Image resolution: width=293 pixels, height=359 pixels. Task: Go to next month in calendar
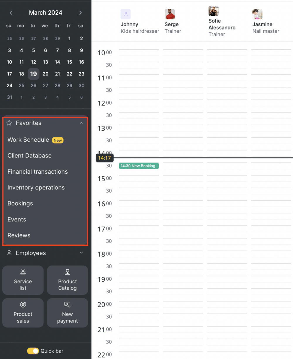pyautogui.click(x=81, y=13)
